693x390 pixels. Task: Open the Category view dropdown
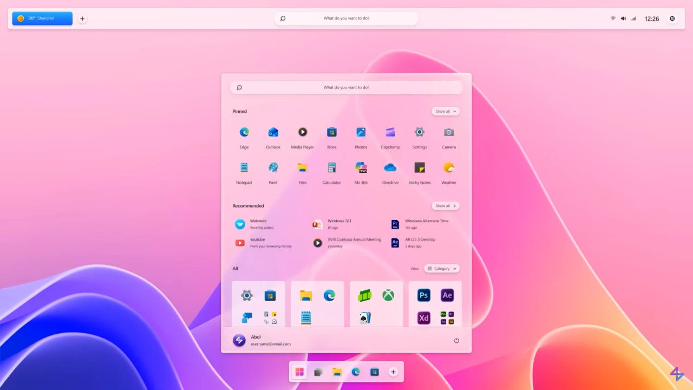[442, 269]
